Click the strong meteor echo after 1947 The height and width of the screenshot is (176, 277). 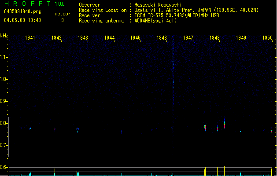[x=205, y=127]
